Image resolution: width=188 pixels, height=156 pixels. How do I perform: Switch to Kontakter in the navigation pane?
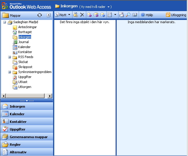pos(27,121)
